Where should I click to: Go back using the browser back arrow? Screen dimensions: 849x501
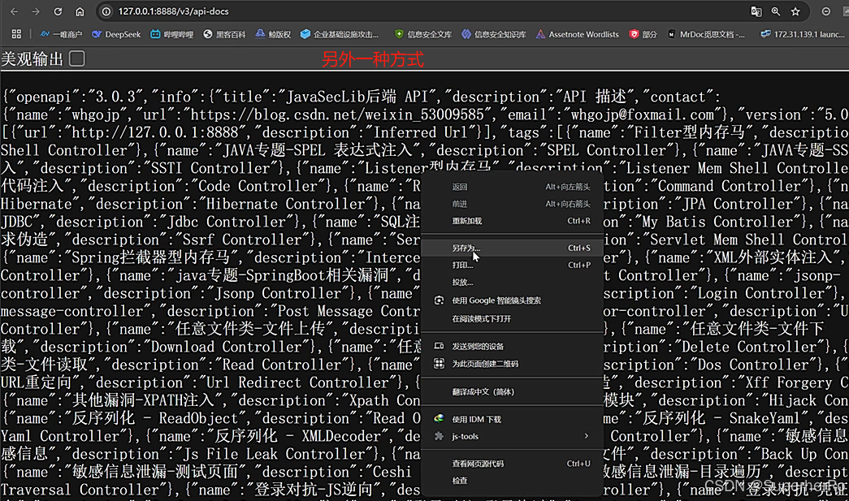point(14,11)
